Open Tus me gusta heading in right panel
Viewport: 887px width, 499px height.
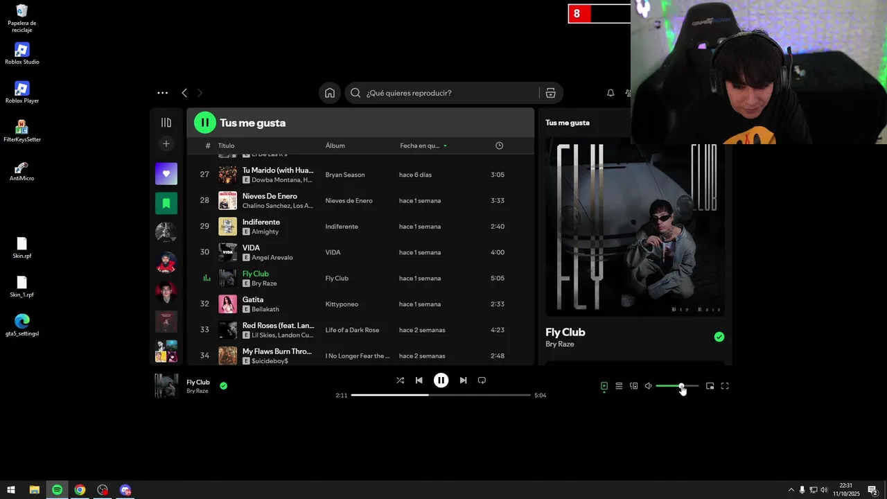tap(568, 123)
